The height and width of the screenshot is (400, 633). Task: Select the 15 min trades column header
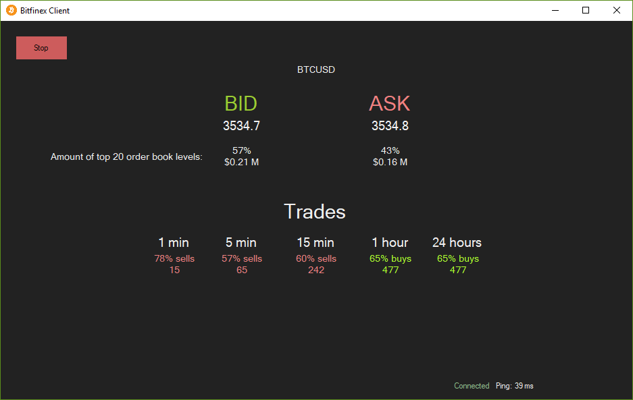315,242
